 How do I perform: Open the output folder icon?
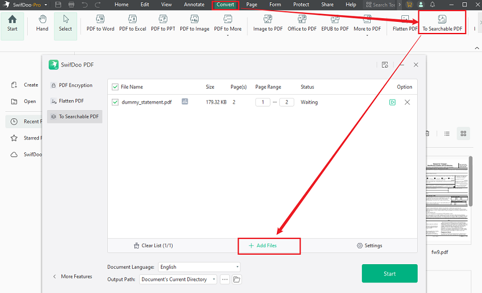tap(237, 279)
